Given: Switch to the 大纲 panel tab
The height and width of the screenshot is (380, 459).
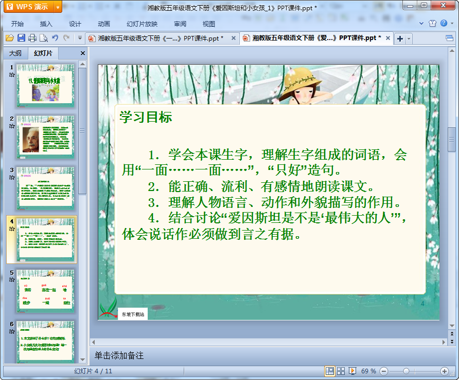Looking at the screenshot, I should [x=15, y=53].
